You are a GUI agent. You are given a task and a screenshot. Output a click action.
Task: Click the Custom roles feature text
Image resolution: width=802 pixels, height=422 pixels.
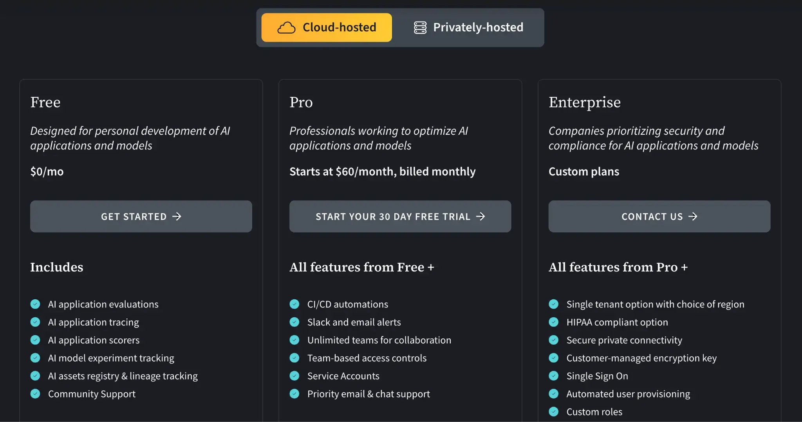coord(594,412)
